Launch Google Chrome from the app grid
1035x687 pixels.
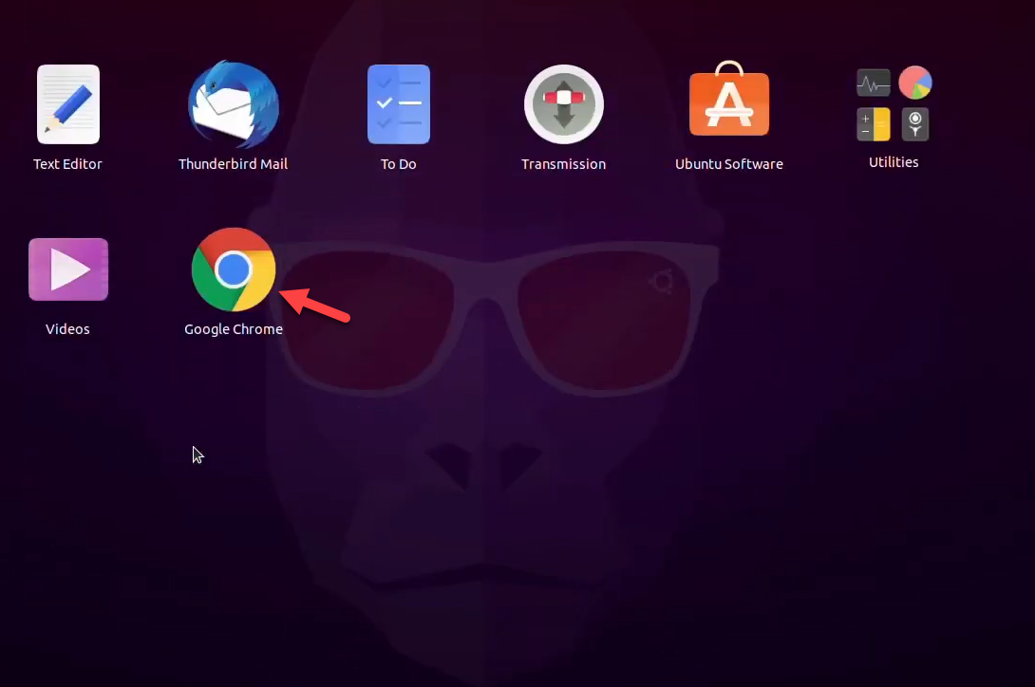pyautogui.click(x=233, y=269)
